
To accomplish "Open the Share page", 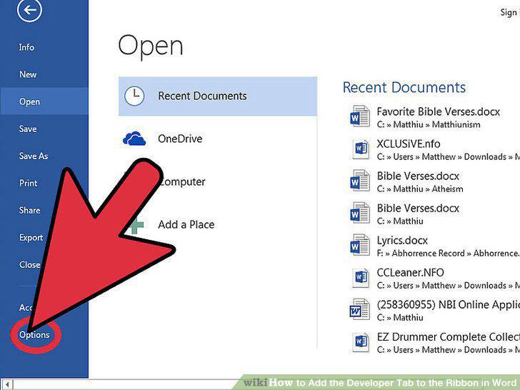I will 30,210.
